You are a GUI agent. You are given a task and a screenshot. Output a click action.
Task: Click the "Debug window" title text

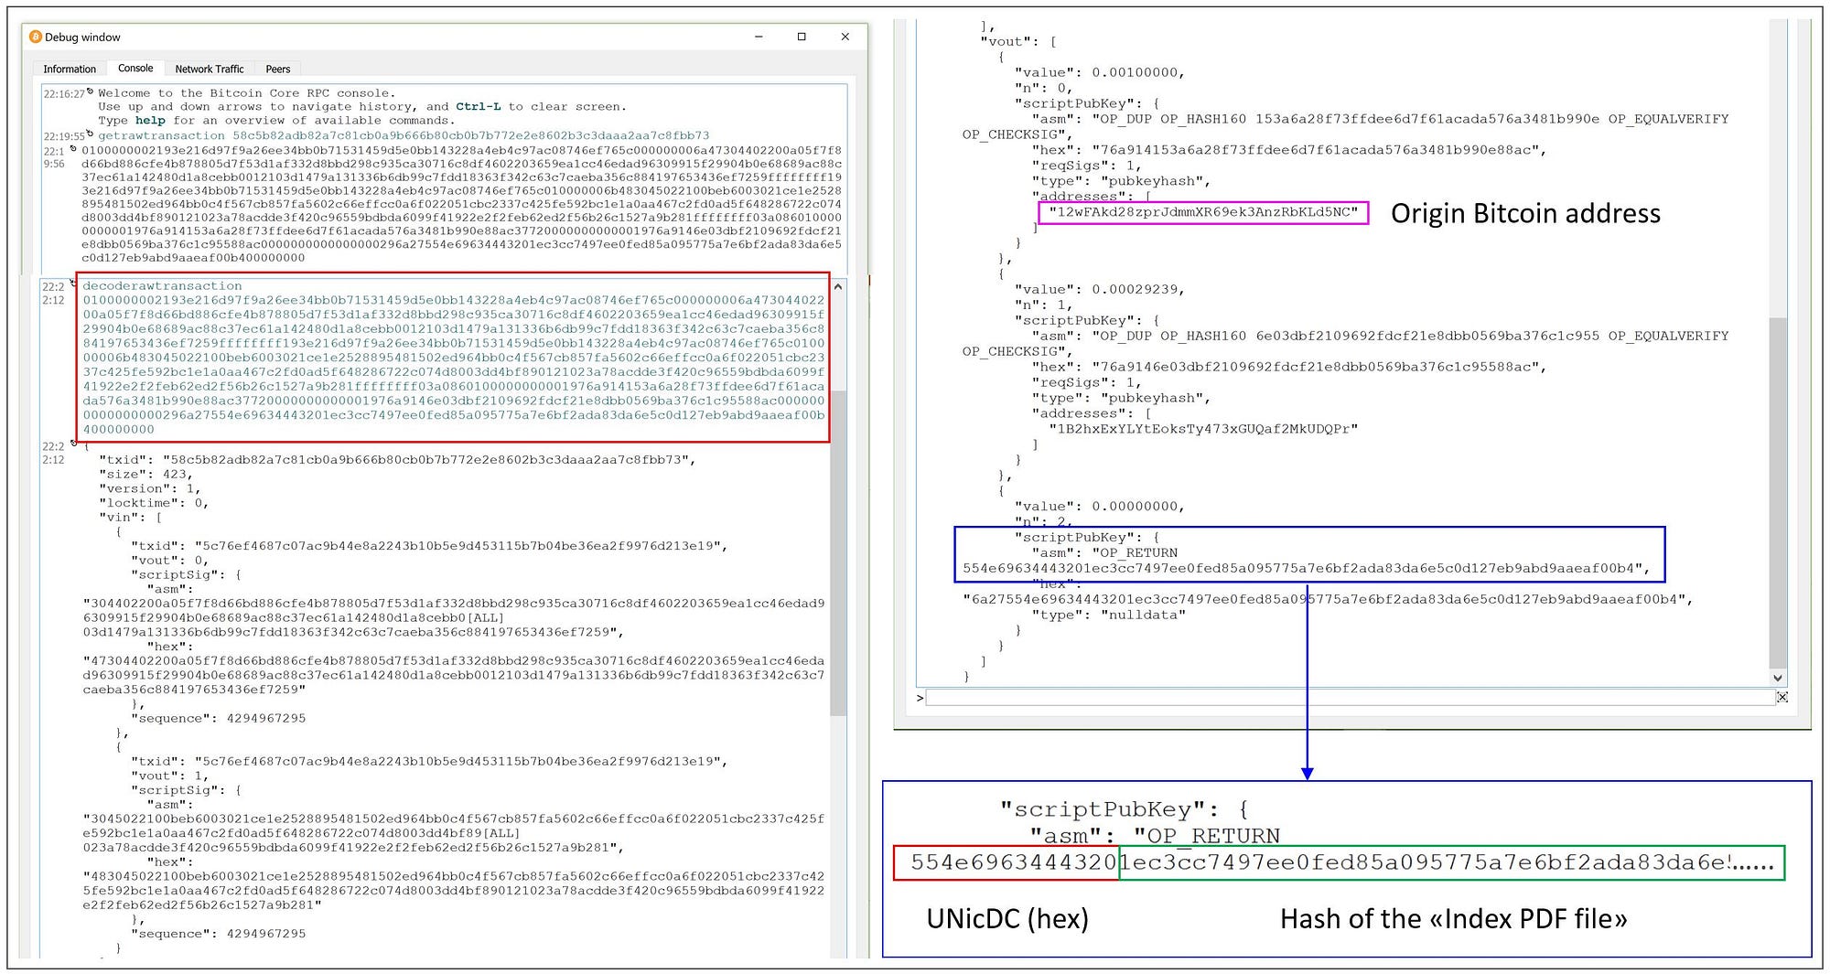pos(82,37)
